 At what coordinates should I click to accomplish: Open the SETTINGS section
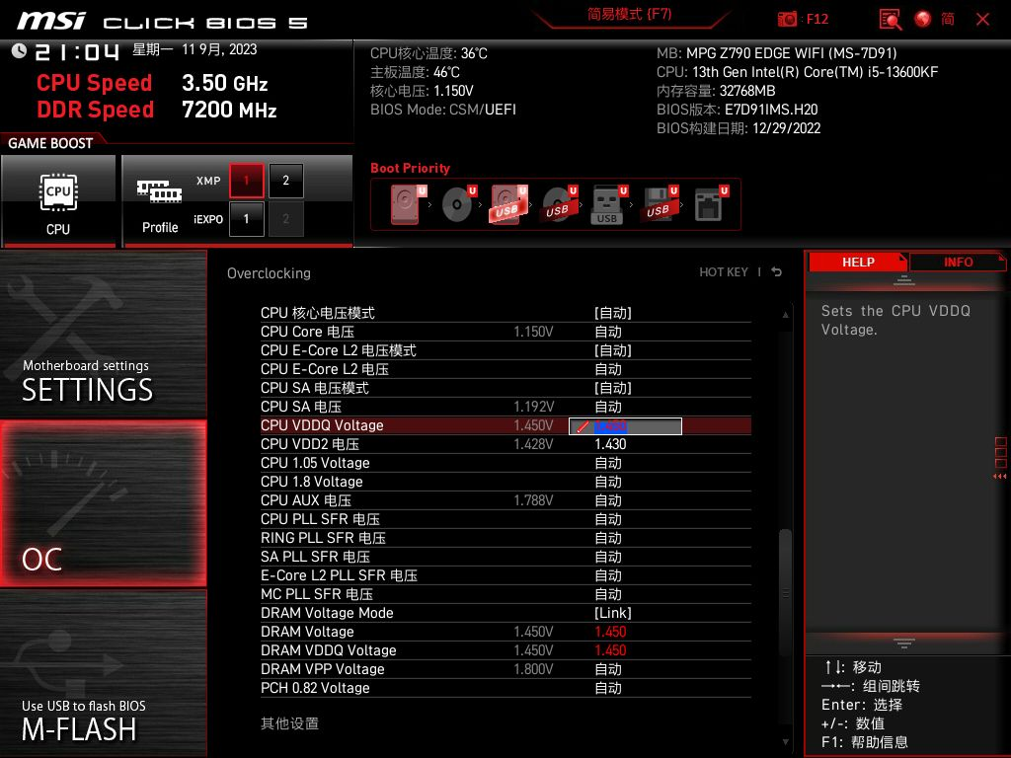[x=103, y=335]
